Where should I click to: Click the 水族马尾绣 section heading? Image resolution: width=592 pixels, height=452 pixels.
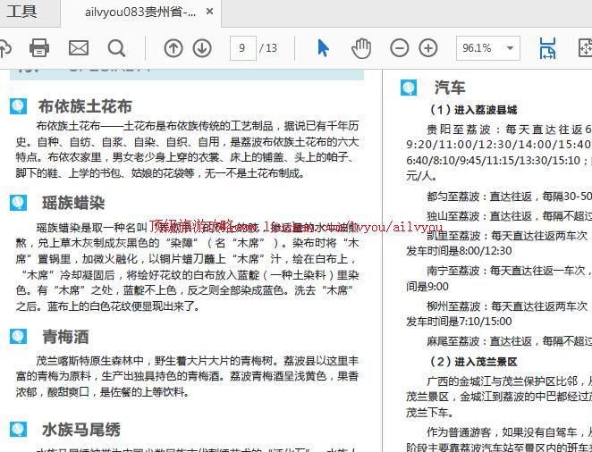(80, 430)
